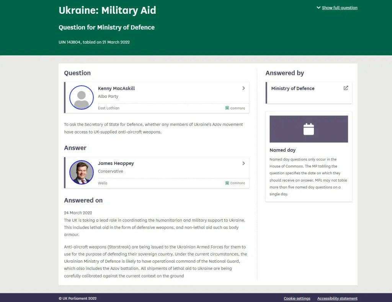Screen dimensions: 392x302
Task: Click the Alba Party label
Action: click(108, 96)
